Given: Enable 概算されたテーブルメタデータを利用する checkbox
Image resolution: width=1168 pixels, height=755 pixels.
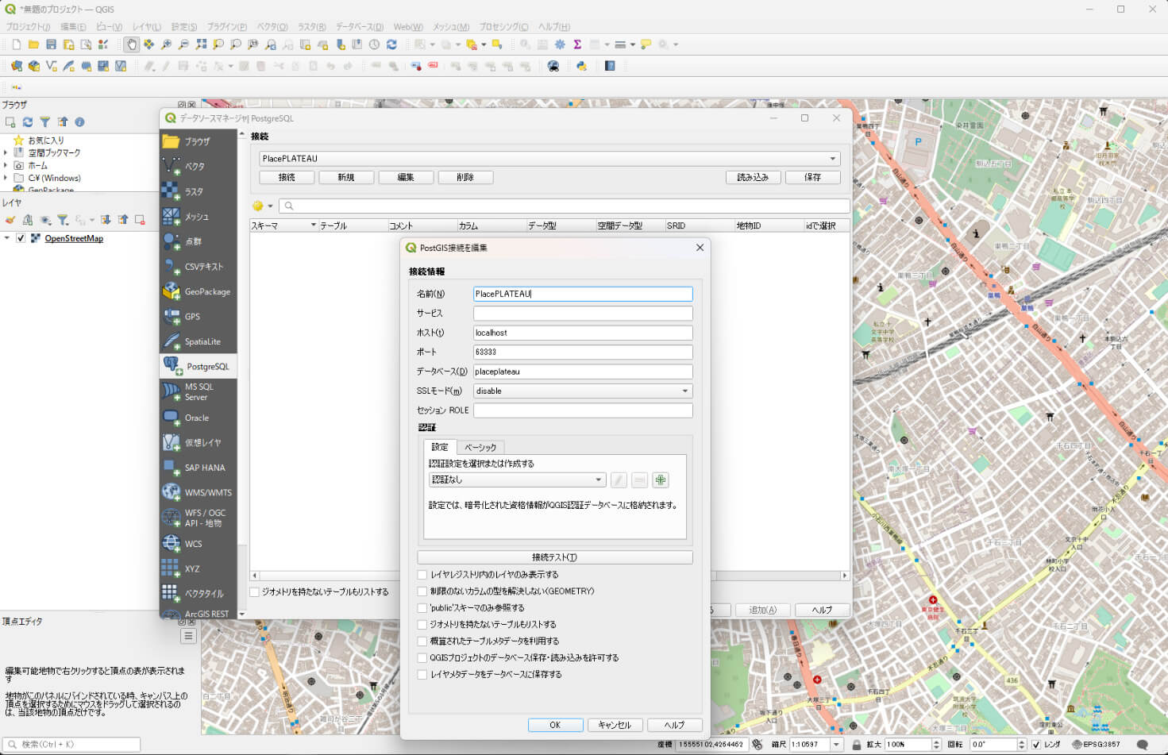Looking at the screenshot, I should 422,641.
